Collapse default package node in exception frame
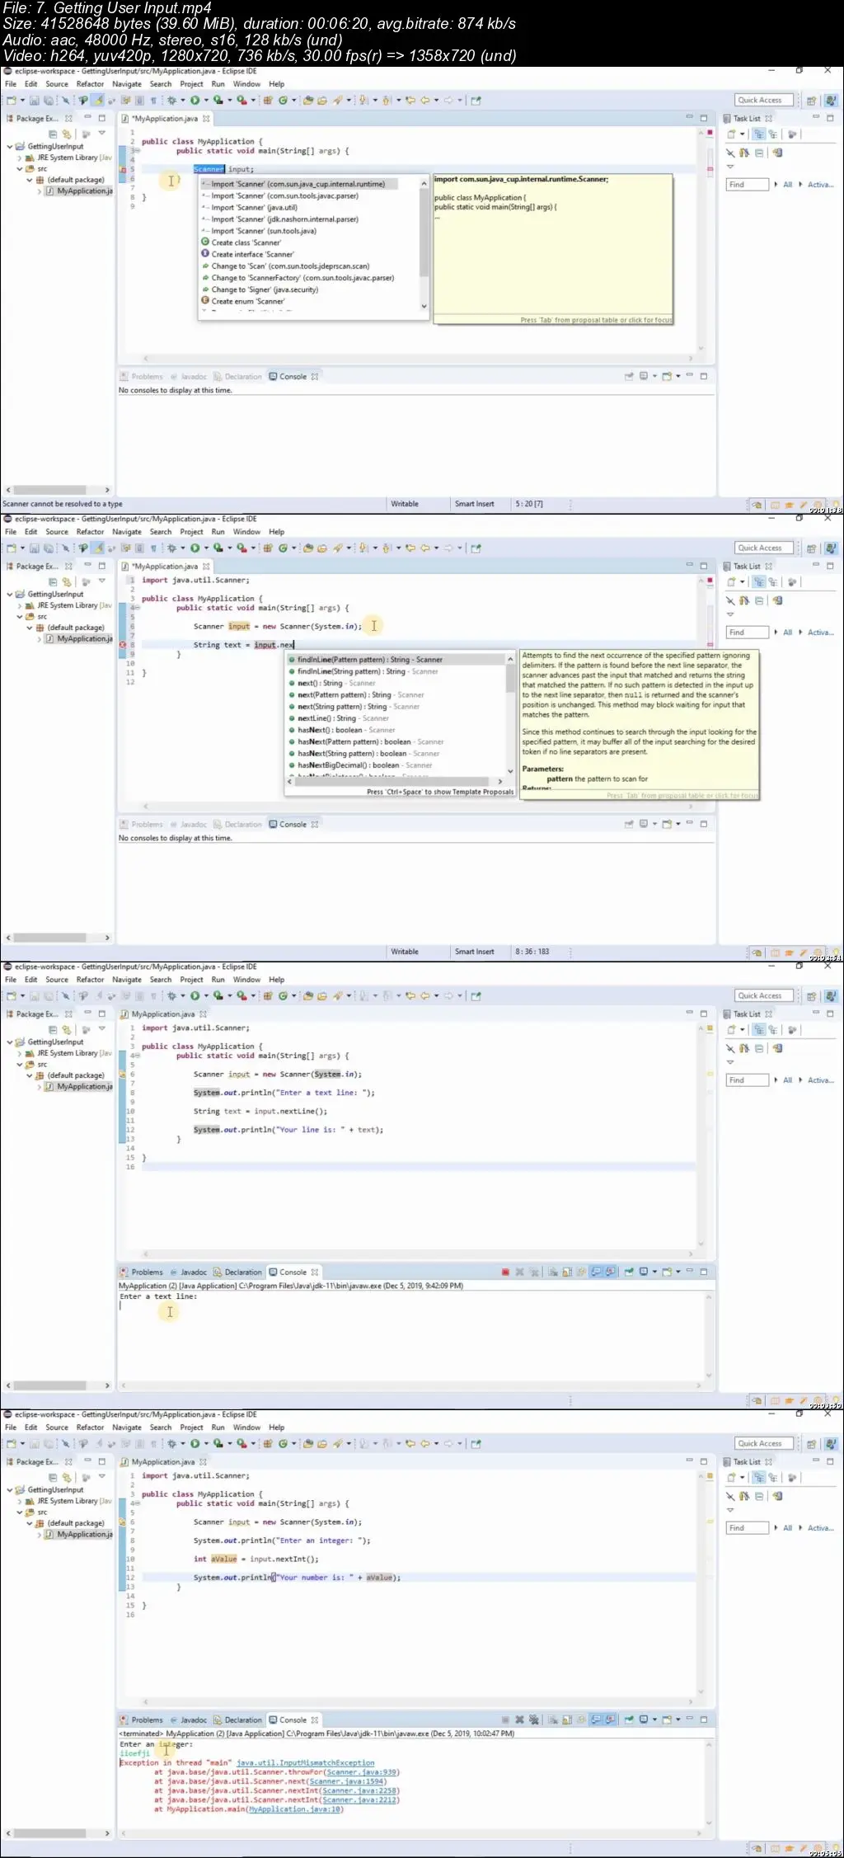The height and width of the screenshot is (1858, 844). [30, 1523]
